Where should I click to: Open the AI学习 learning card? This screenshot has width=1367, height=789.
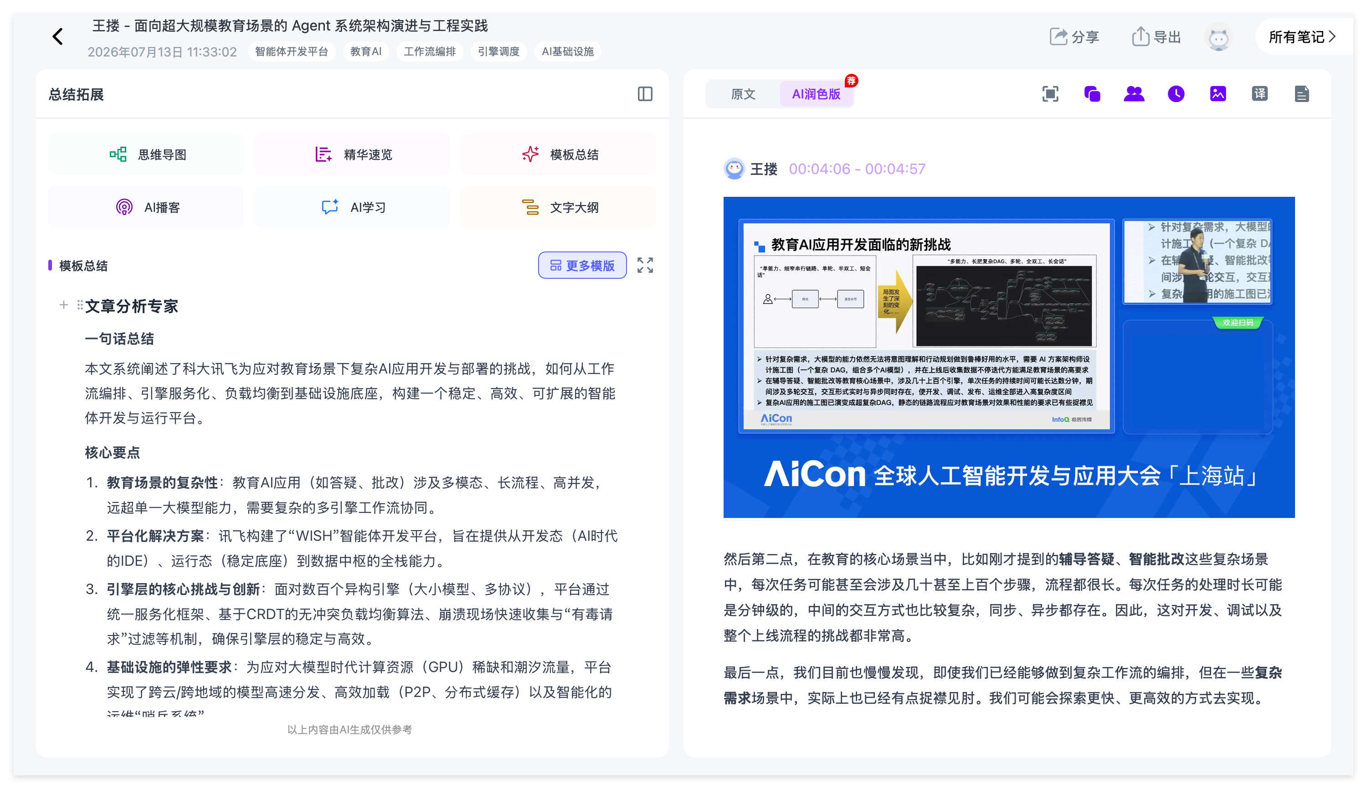click(x=352, y=207)
